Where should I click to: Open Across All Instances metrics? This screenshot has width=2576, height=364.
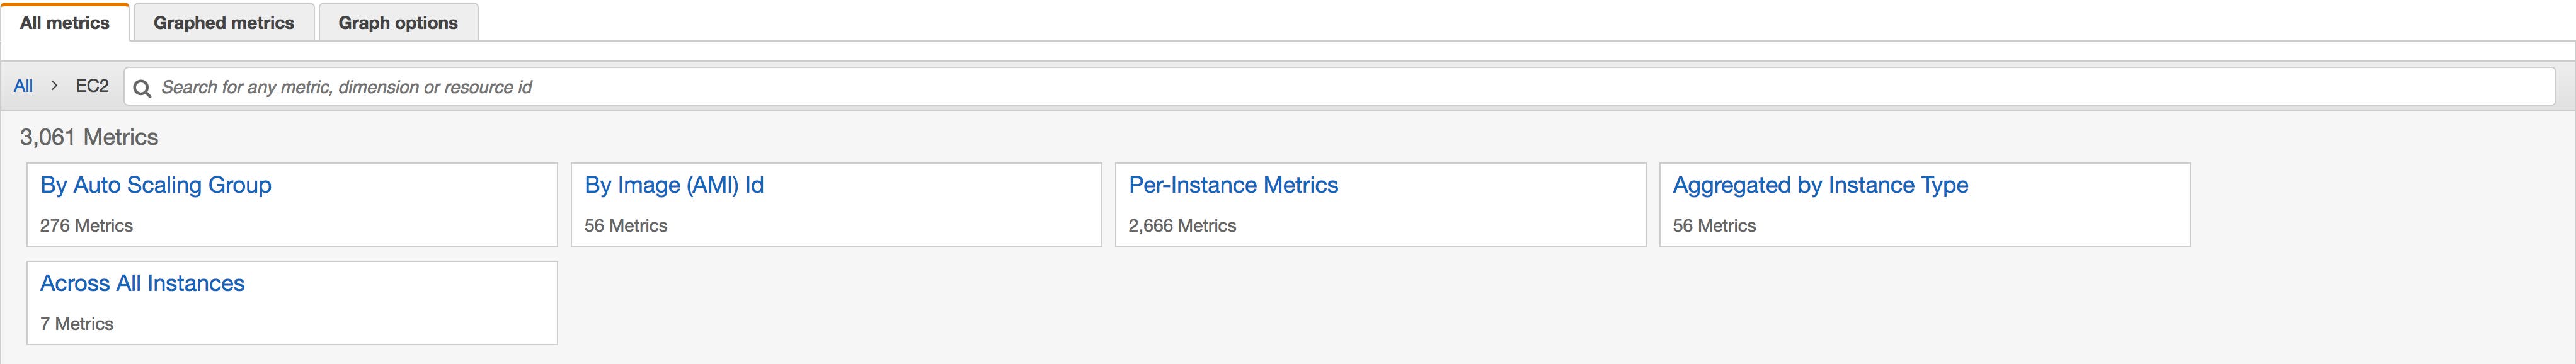[x=143, y=283]
